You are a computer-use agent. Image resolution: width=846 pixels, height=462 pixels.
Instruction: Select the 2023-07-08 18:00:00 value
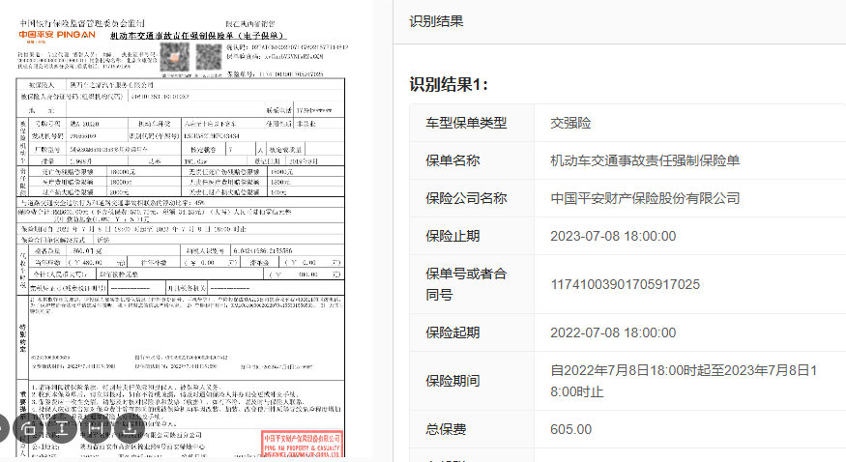(613, 236)
